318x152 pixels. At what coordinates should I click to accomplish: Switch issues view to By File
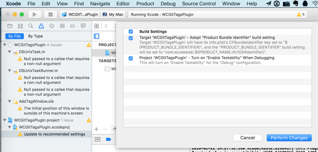coord(15,36)
